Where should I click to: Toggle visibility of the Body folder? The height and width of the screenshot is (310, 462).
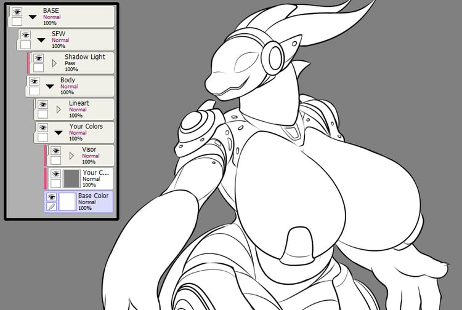tap(34, 81)
